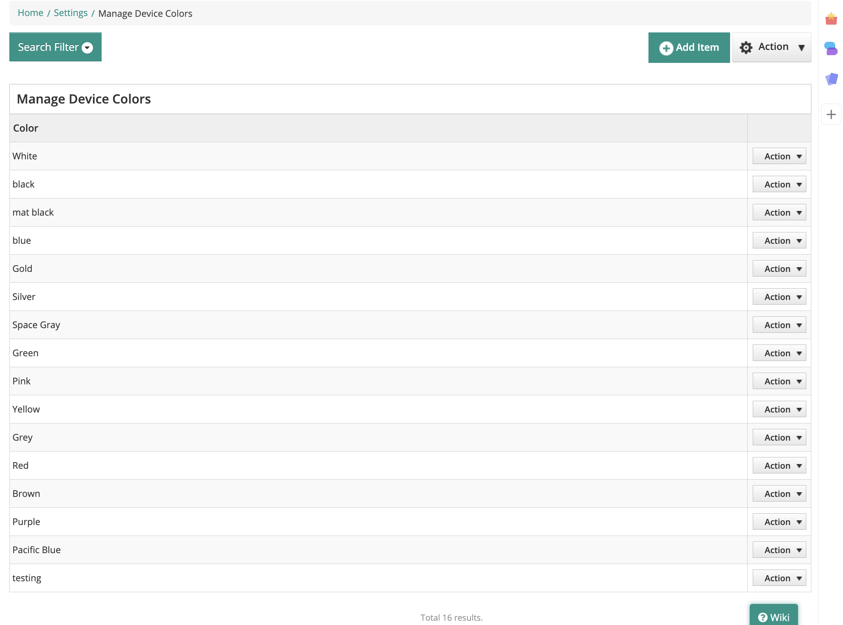Open the blue chat bubbles sidebar icon
The width and height of the screenshot is (843, 625).
pyautogui.click(x=831, y=49)
